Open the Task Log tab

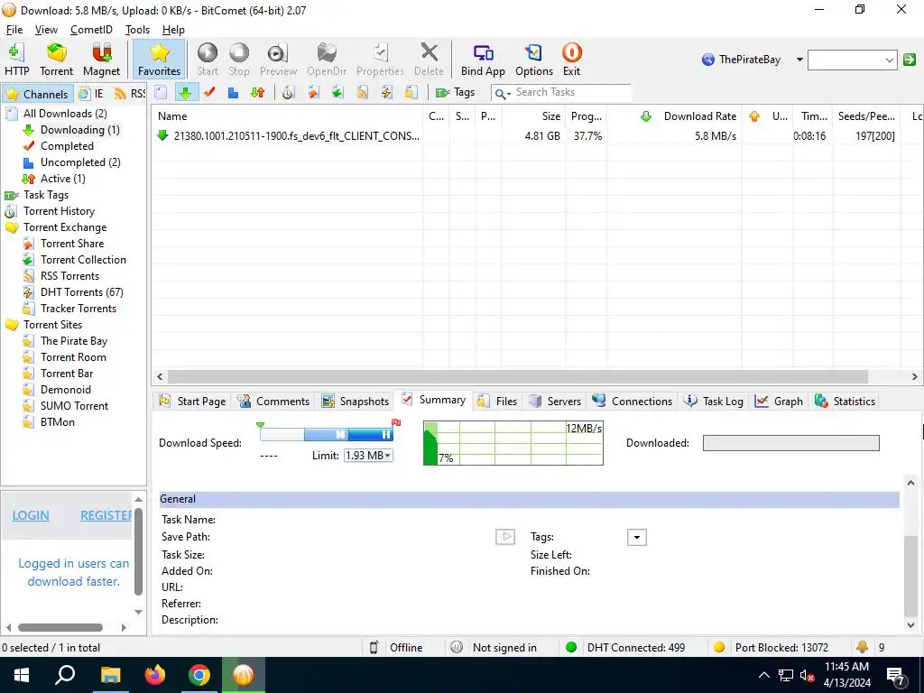click(x=714, y=402)
